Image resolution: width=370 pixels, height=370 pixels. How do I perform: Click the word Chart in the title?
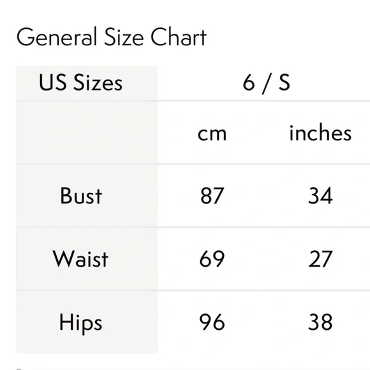click(x=179, y=36)
